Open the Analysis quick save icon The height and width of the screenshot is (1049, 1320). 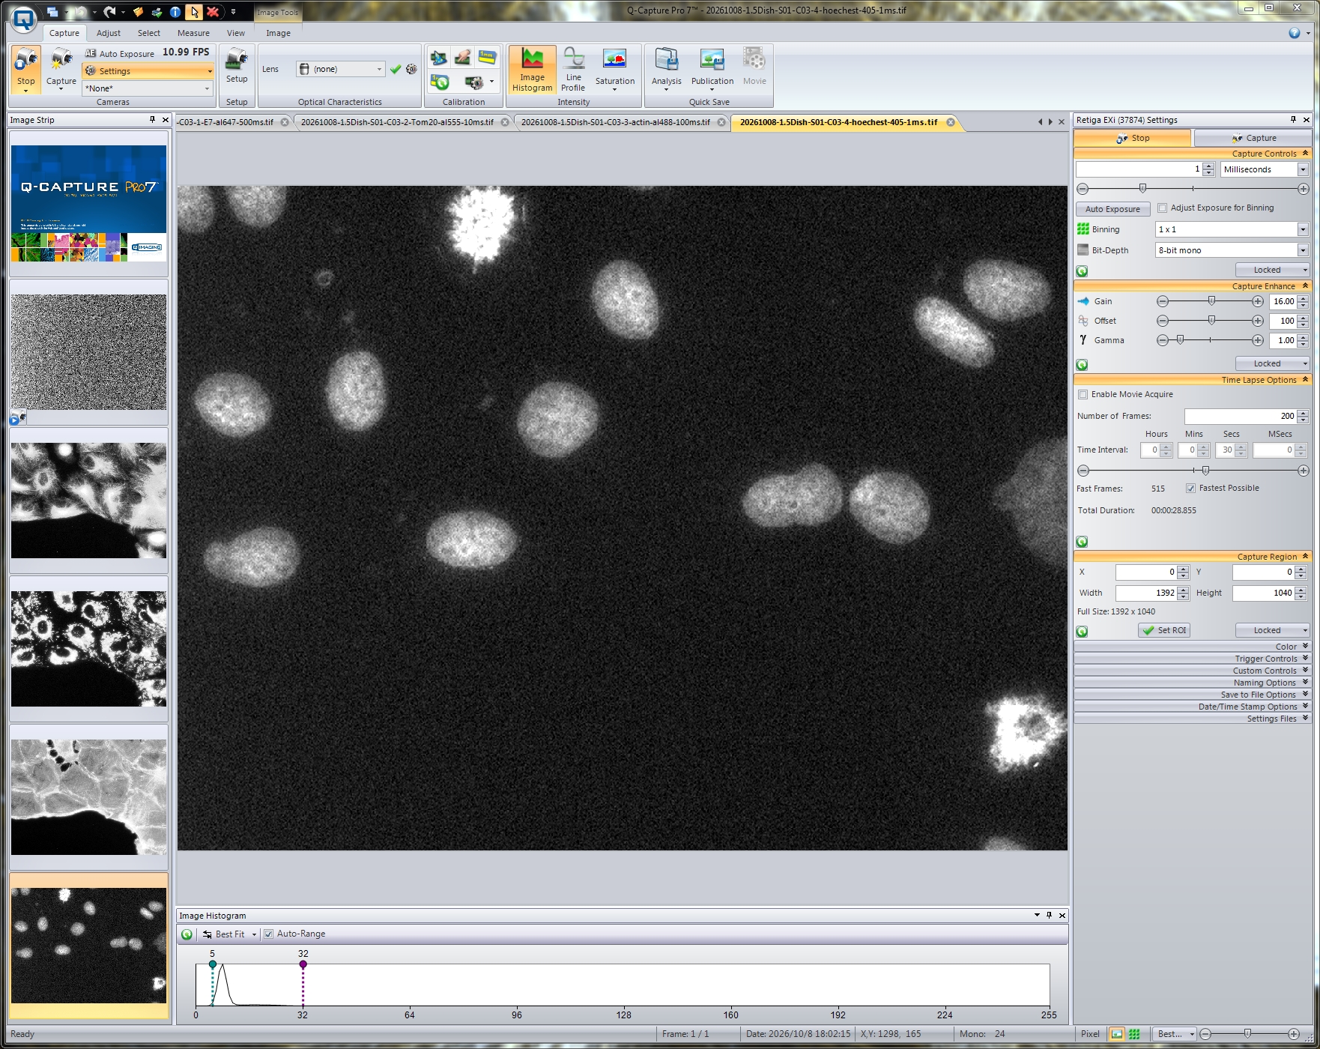click(x=667, y=70)
